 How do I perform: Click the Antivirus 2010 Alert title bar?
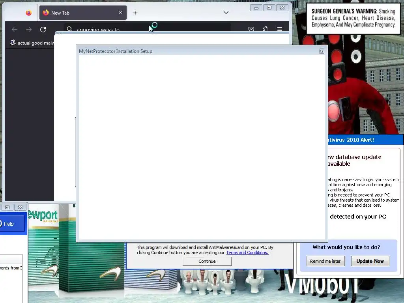[x=366, y=140]
